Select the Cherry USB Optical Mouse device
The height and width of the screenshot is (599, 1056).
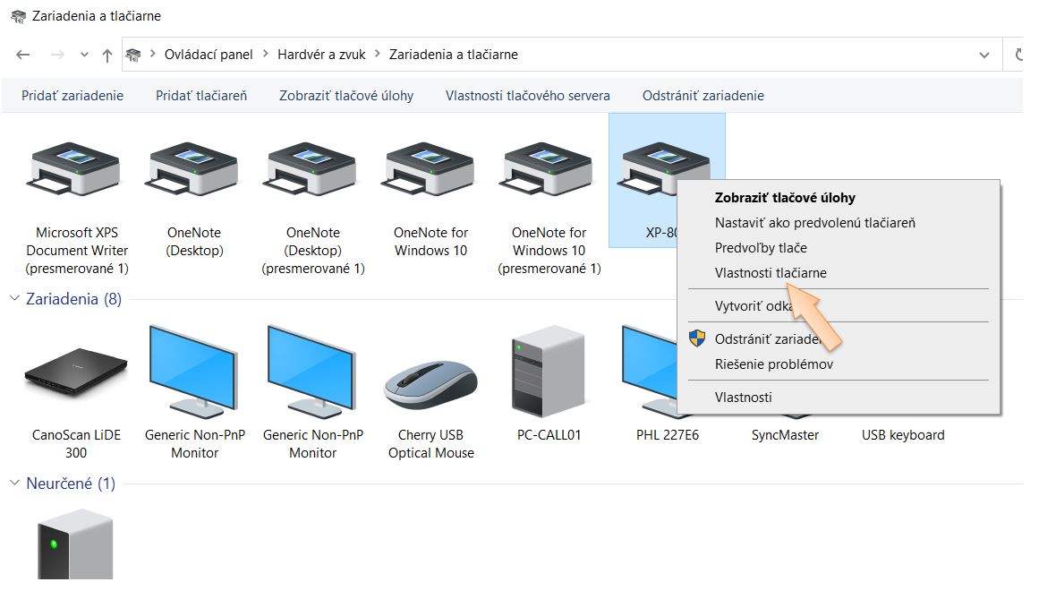[x=430, y=382]
